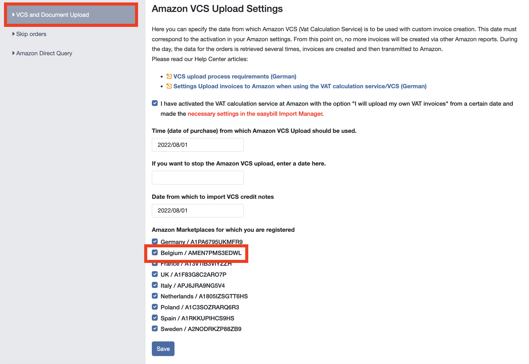This screenshot has height=364, width=529.
Task: Click the external link icon beside VCS upload process requirements
Action: coord(169,76)
